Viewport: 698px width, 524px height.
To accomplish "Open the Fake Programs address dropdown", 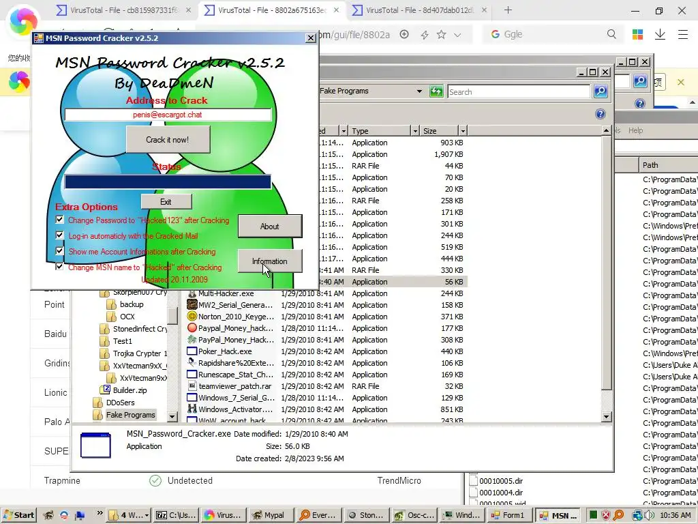I will click(419, 91).
